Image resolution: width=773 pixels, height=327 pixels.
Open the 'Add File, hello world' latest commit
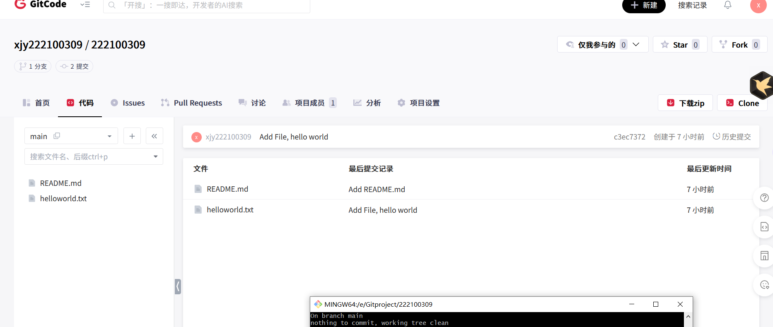tap(294, 137)
